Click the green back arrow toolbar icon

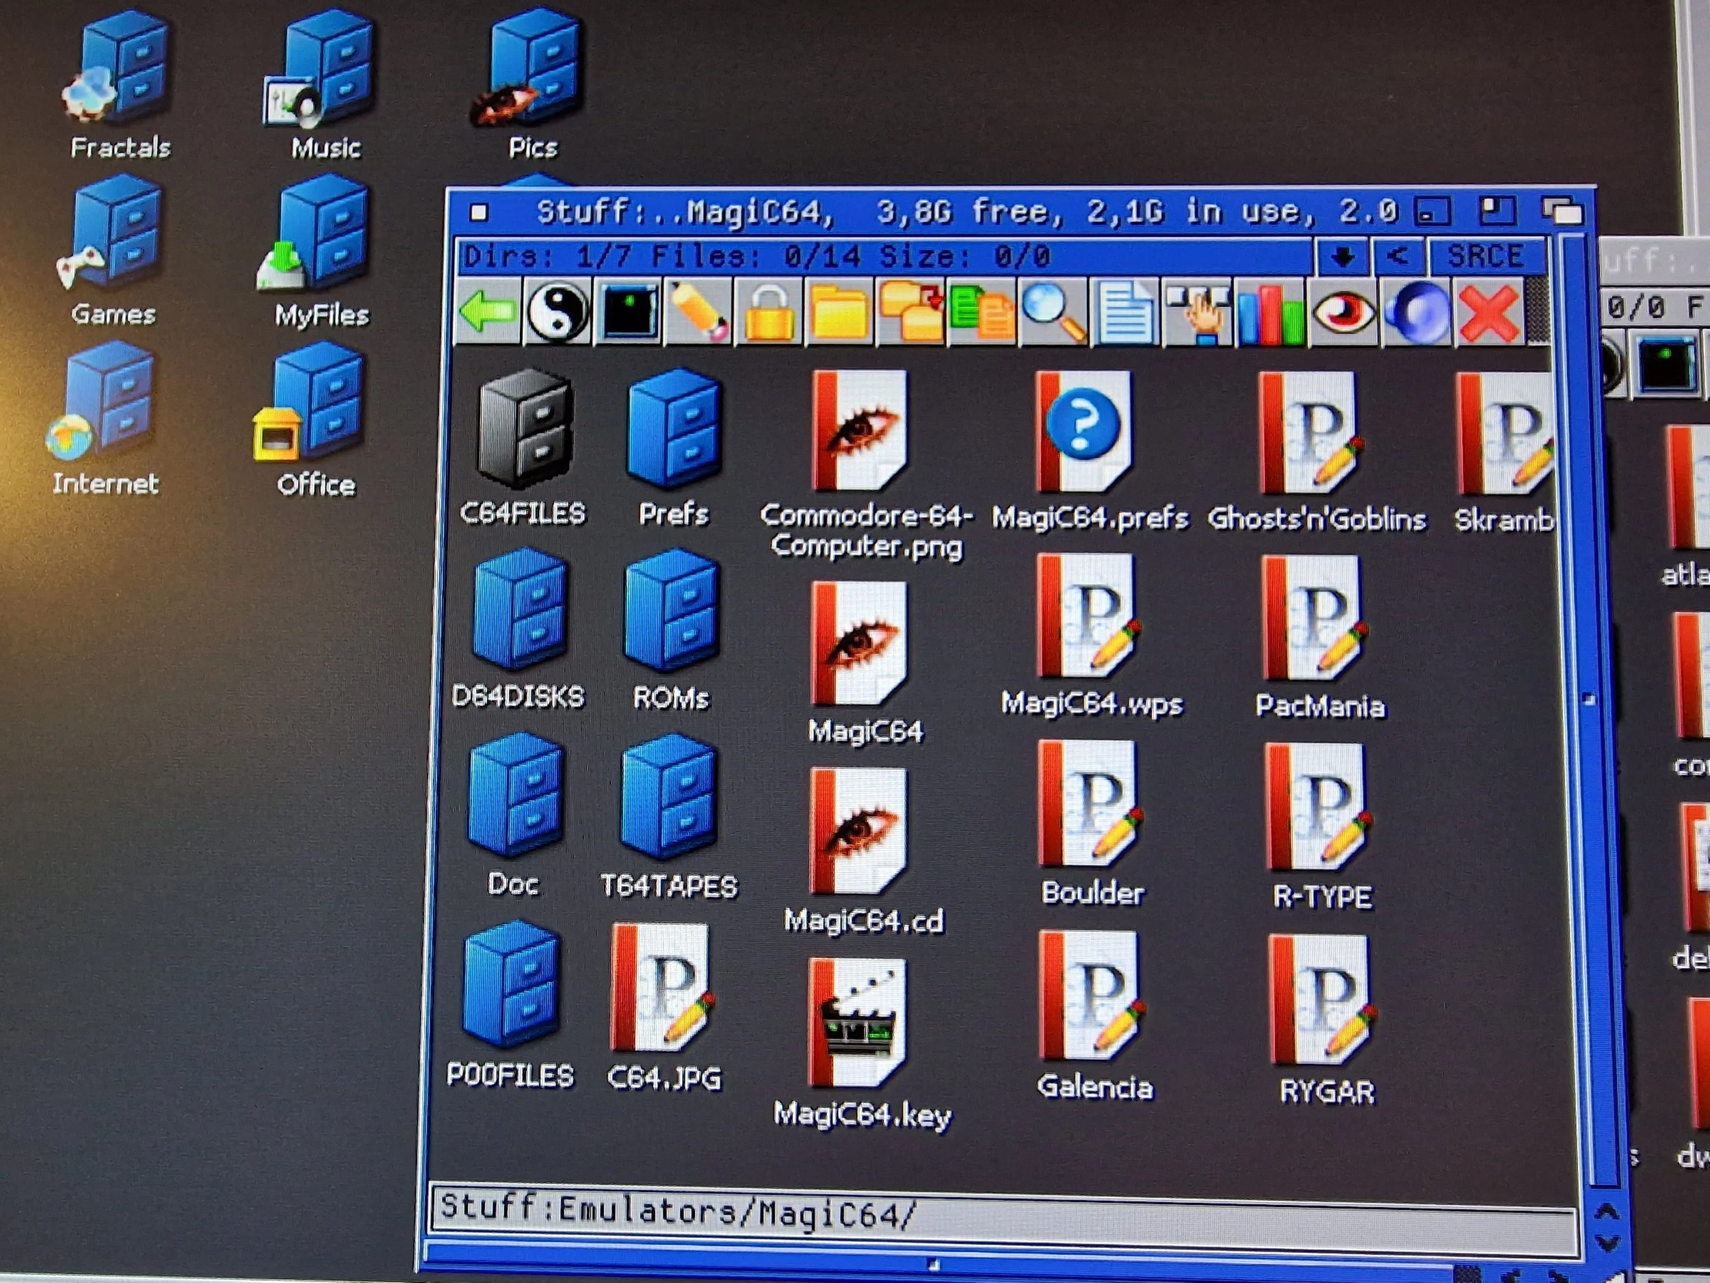pyautogui.click(x=487, y=311)
